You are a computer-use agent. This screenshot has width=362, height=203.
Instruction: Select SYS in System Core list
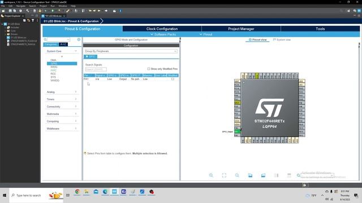tap(53, 77)
